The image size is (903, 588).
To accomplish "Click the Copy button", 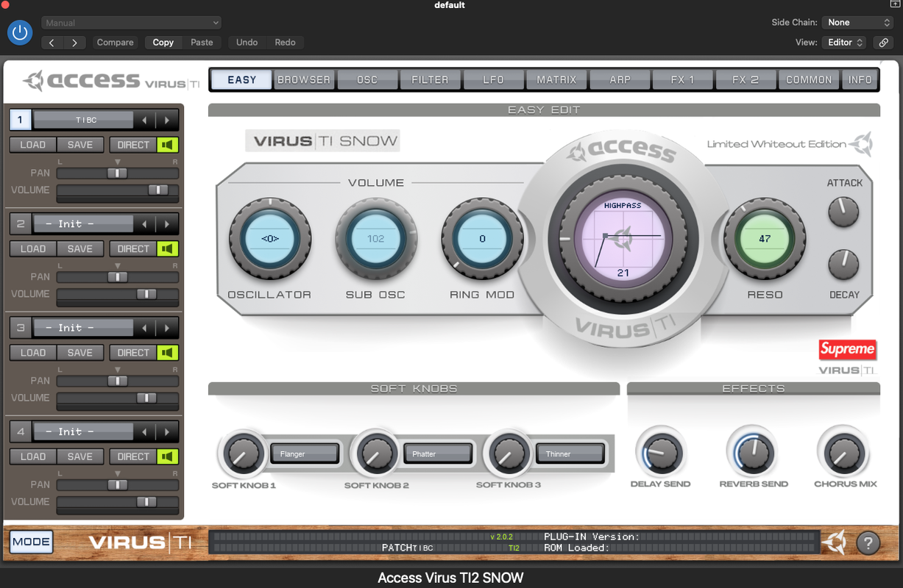I will click(163, 43).
